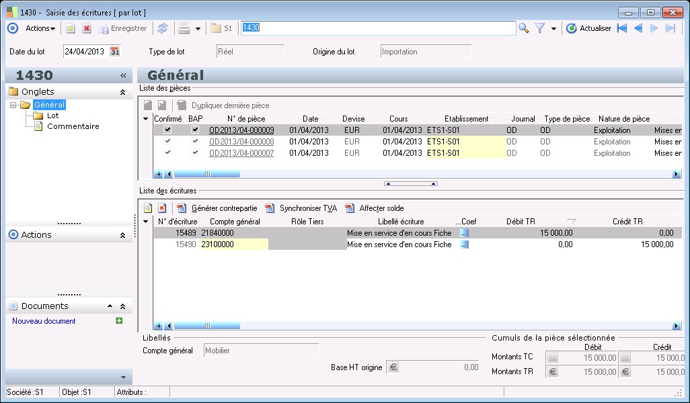Click new entry icon in Liste des écritures
The image size is (690, 403).
tap(148, 208)
